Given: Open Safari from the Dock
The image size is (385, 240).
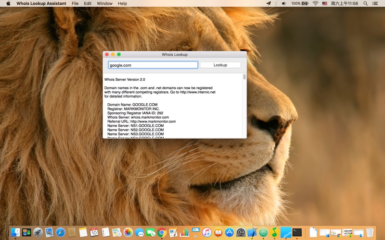Looking at the screenshot, I should [61, 232].
